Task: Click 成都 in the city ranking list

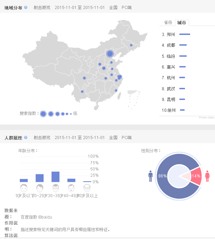Action: [x=171, y=45]
